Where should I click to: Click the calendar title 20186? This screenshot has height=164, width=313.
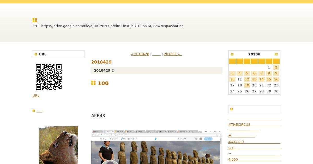[254, 54]
